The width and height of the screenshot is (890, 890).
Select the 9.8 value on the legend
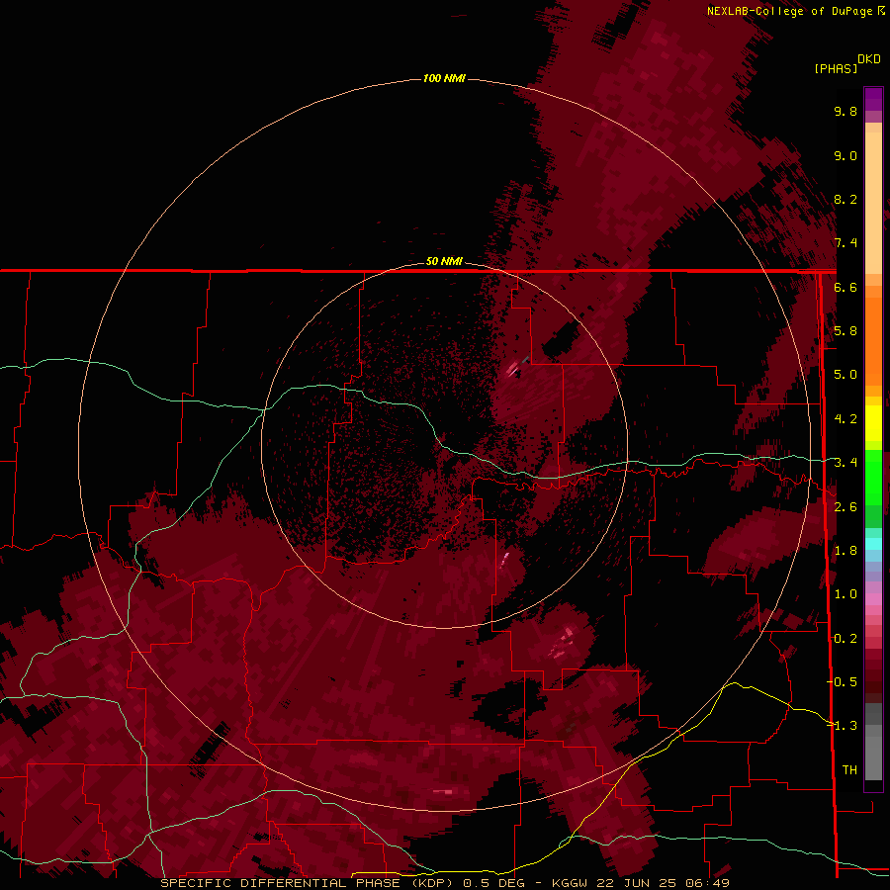845,111
